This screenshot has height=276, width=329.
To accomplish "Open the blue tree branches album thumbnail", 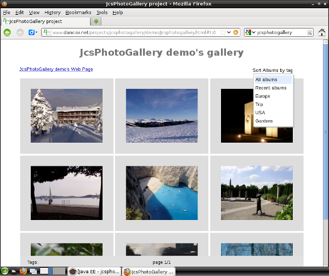I will [x=257, y=249].
